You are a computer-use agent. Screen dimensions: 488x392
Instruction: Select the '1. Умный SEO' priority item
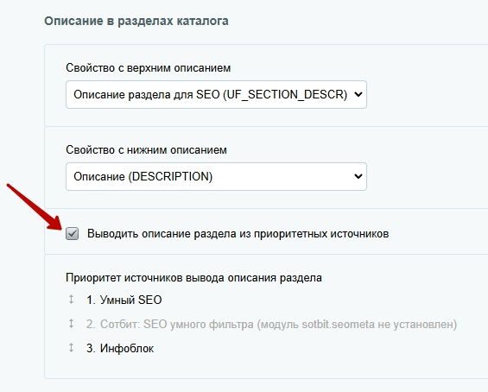(x=124, y=300)
